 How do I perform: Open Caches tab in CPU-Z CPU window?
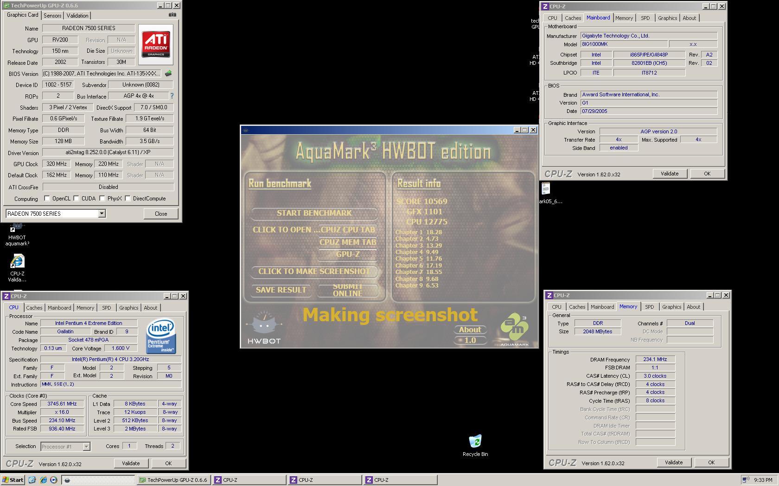click(x=34, y=308)
